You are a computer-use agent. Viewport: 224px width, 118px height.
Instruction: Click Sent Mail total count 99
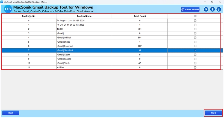140,51
